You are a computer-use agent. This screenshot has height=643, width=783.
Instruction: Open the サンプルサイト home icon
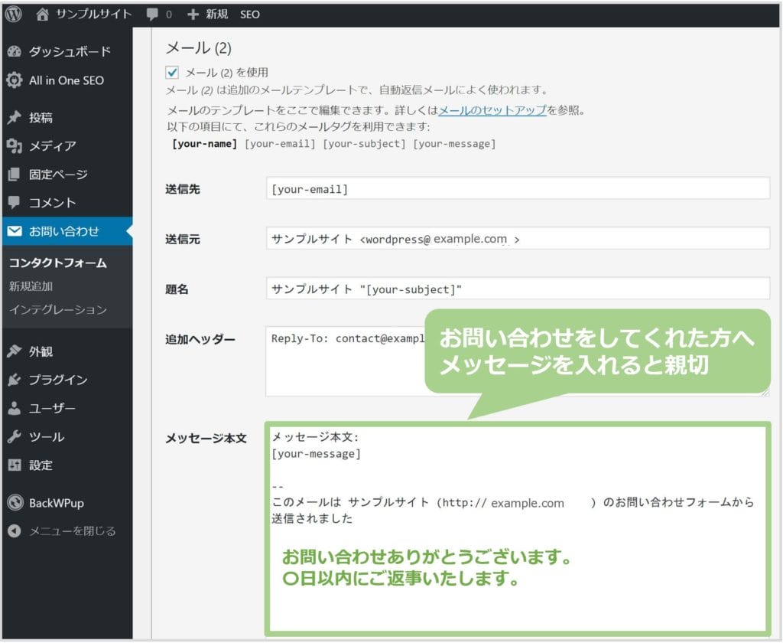43,14
